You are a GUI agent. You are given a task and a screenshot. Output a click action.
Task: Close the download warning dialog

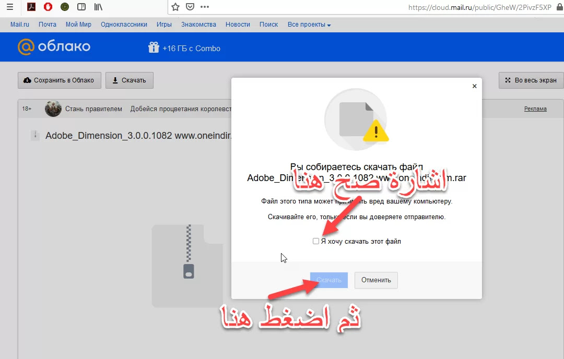(x=474, y=86)
